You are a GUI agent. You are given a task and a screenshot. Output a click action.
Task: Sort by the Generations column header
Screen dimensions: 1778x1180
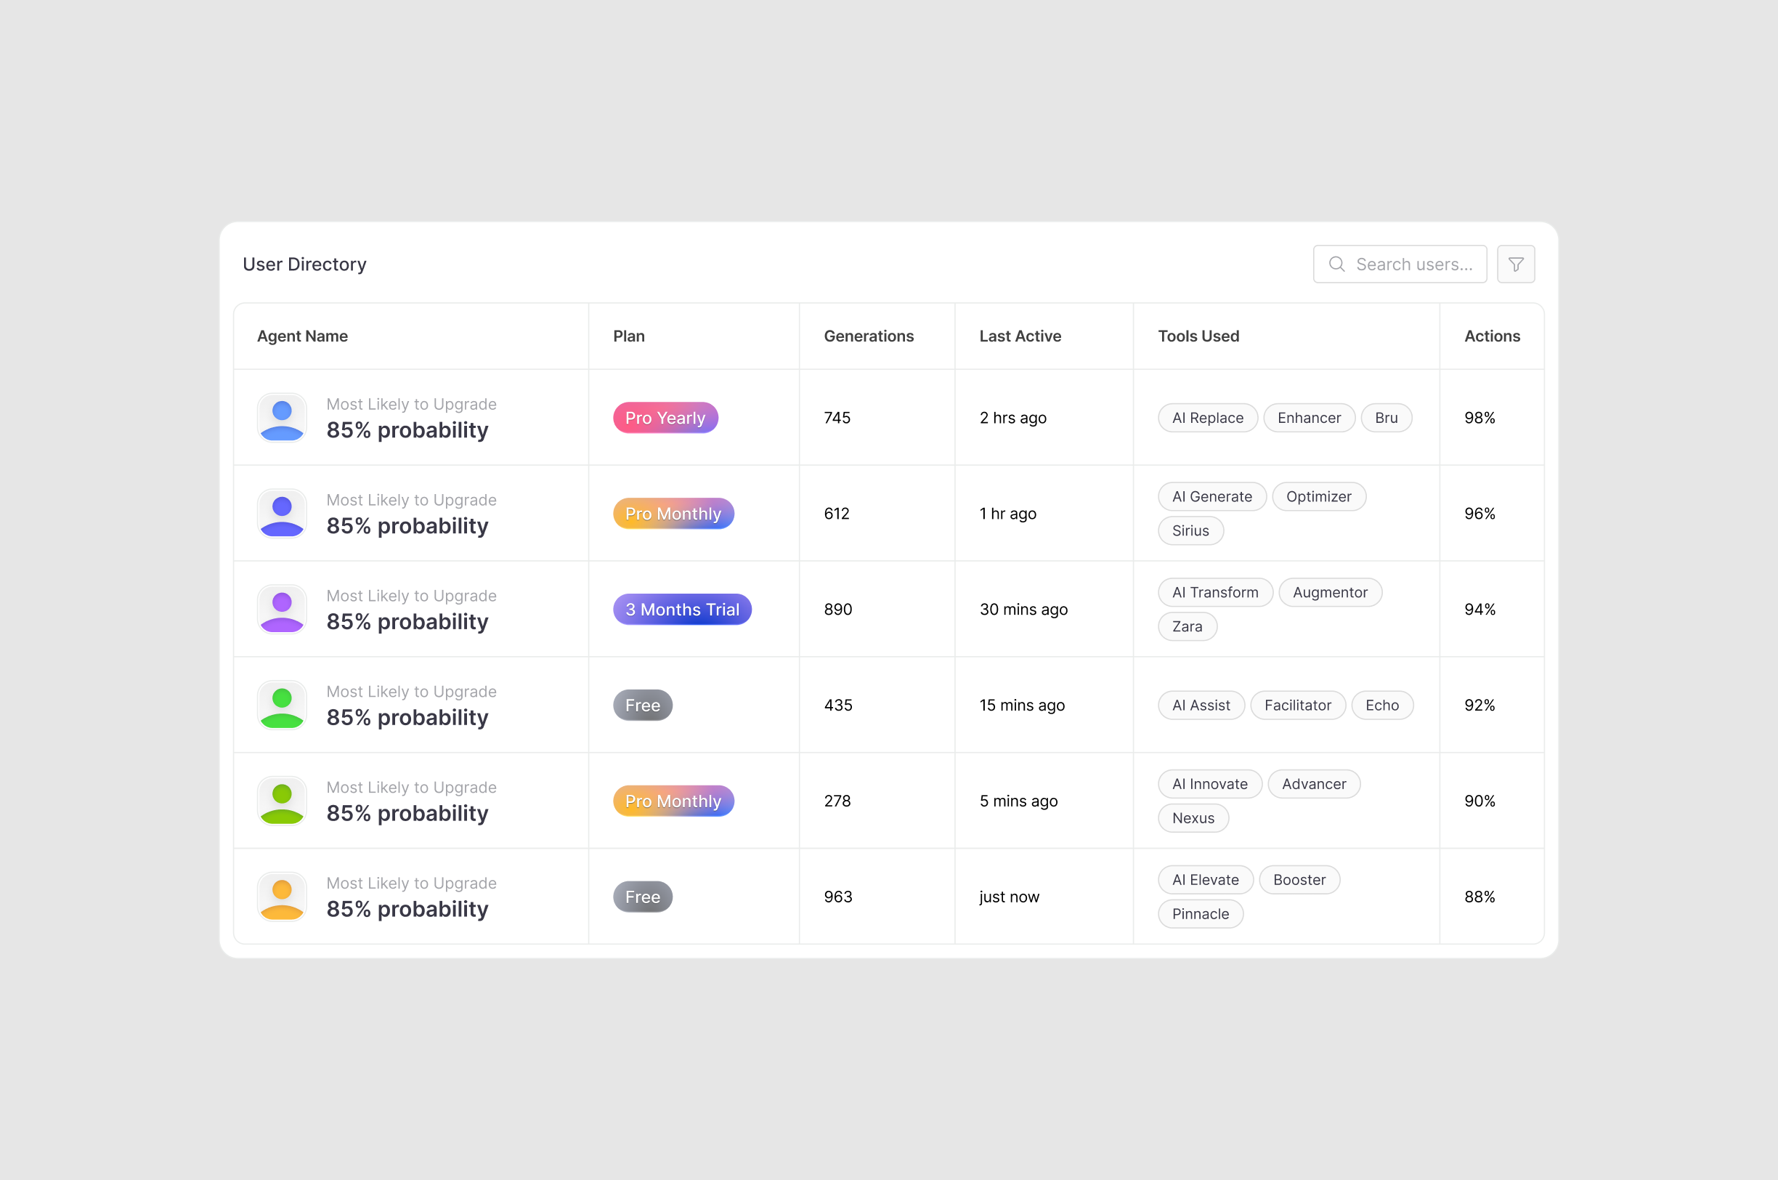[x=868, y=336]
